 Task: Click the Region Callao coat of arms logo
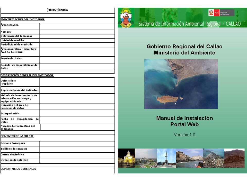point(126,18)
